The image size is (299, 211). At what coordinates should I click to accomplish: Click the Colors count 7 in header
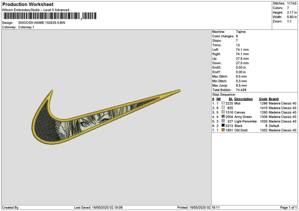pos(288,8)
